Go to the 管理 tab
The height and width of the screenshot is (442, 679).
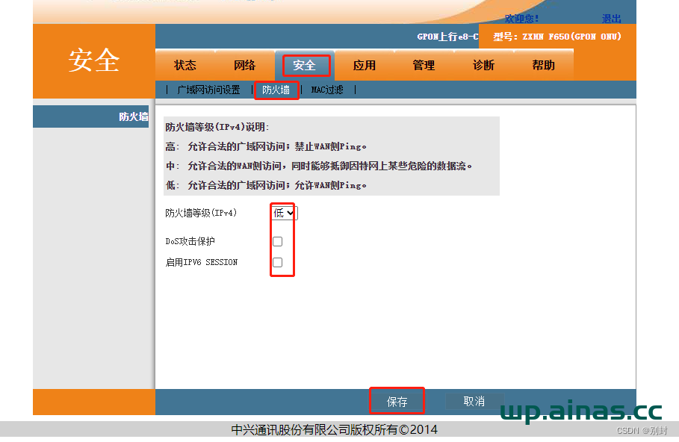[424, 66]
